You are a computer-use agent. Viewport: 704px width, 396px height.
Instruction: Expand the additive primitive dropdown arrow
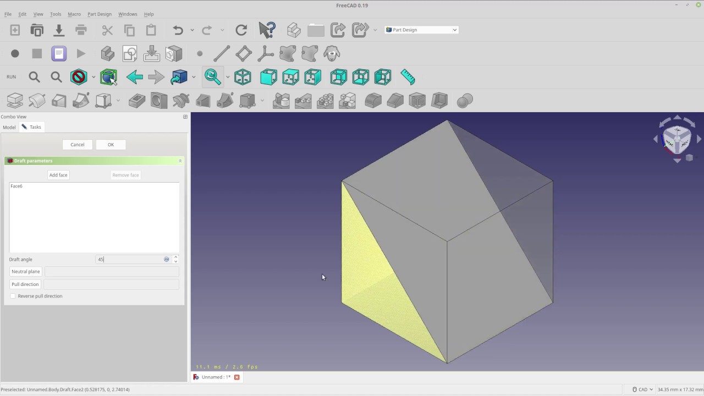pos(118,101)
